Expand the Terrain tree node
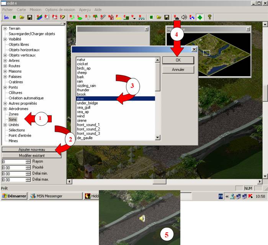The width and height of the screenshot is (268, 245). [5, 29]
